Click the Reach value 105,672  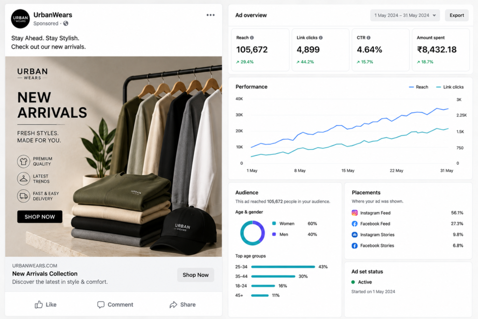[252, 50]
